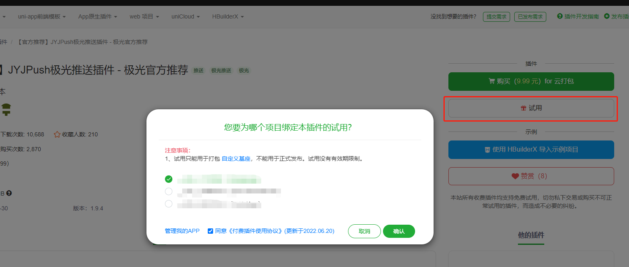The image size is (629, 267).
Task: Click the 推送 tag
Action: pyautogui.click(x=199, y=71)
